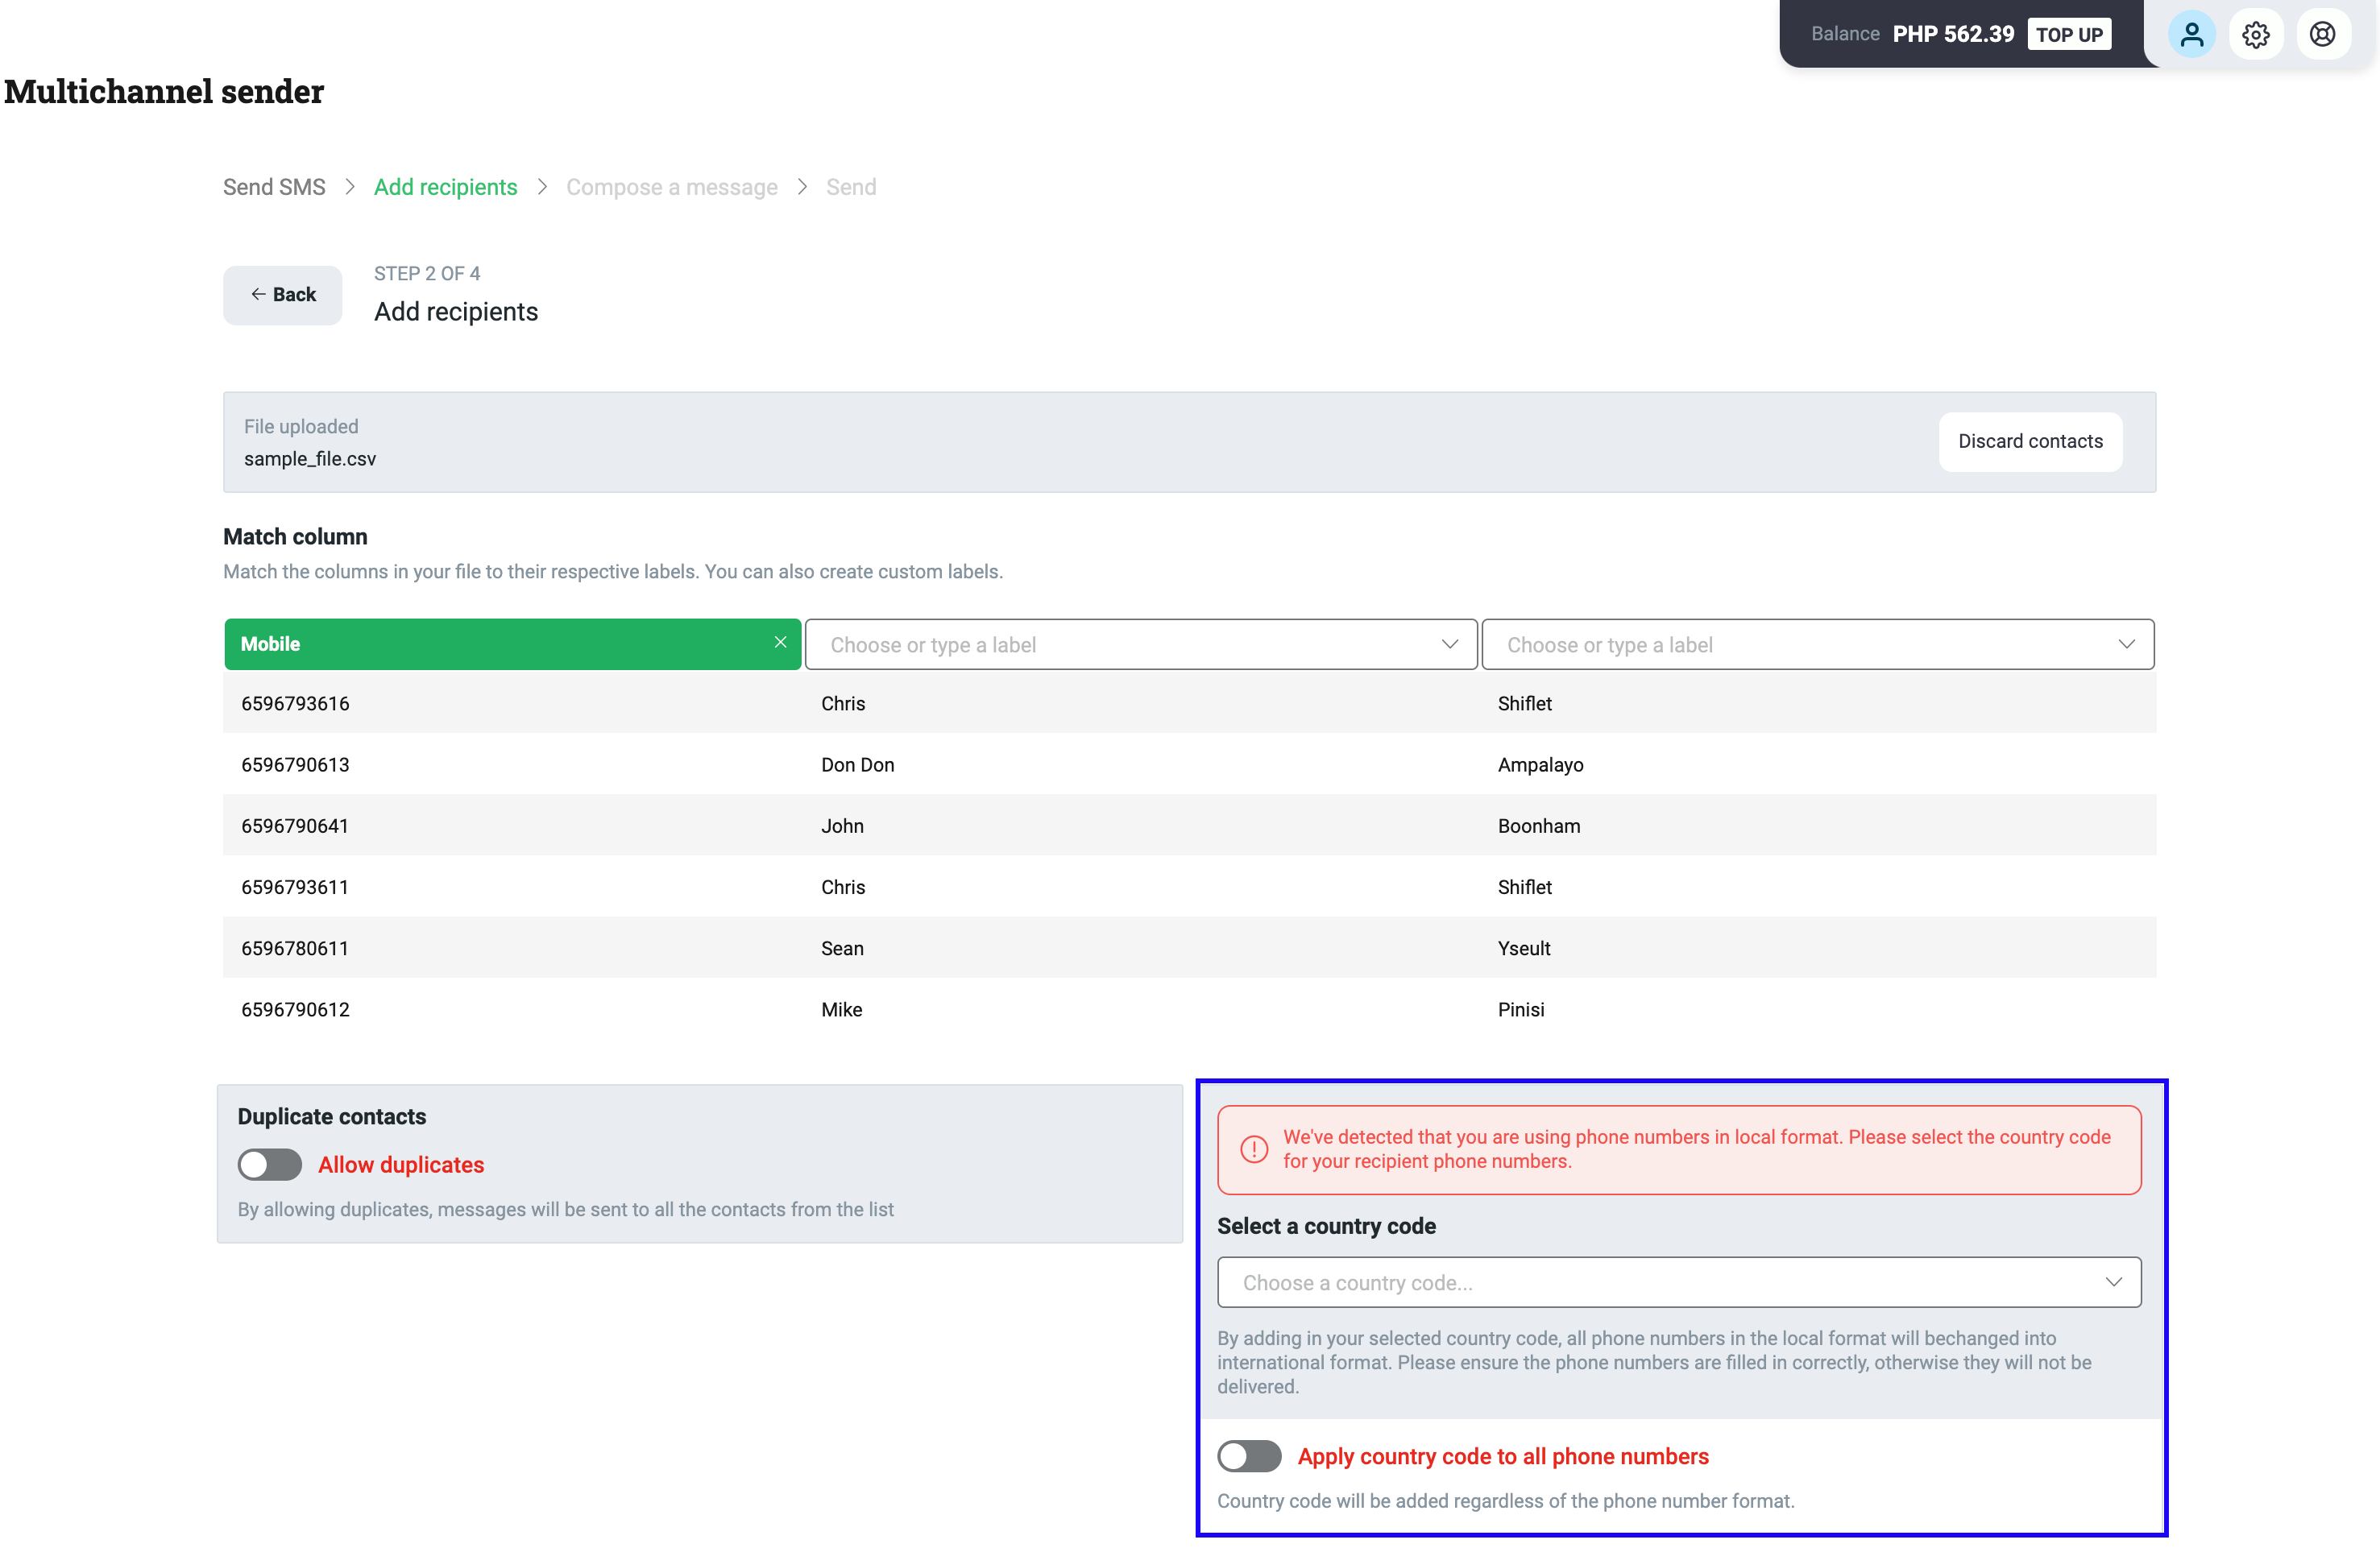Toggle Apply country code to all numbers
The image size is (2380, 1548).
coord(1249,1456)
